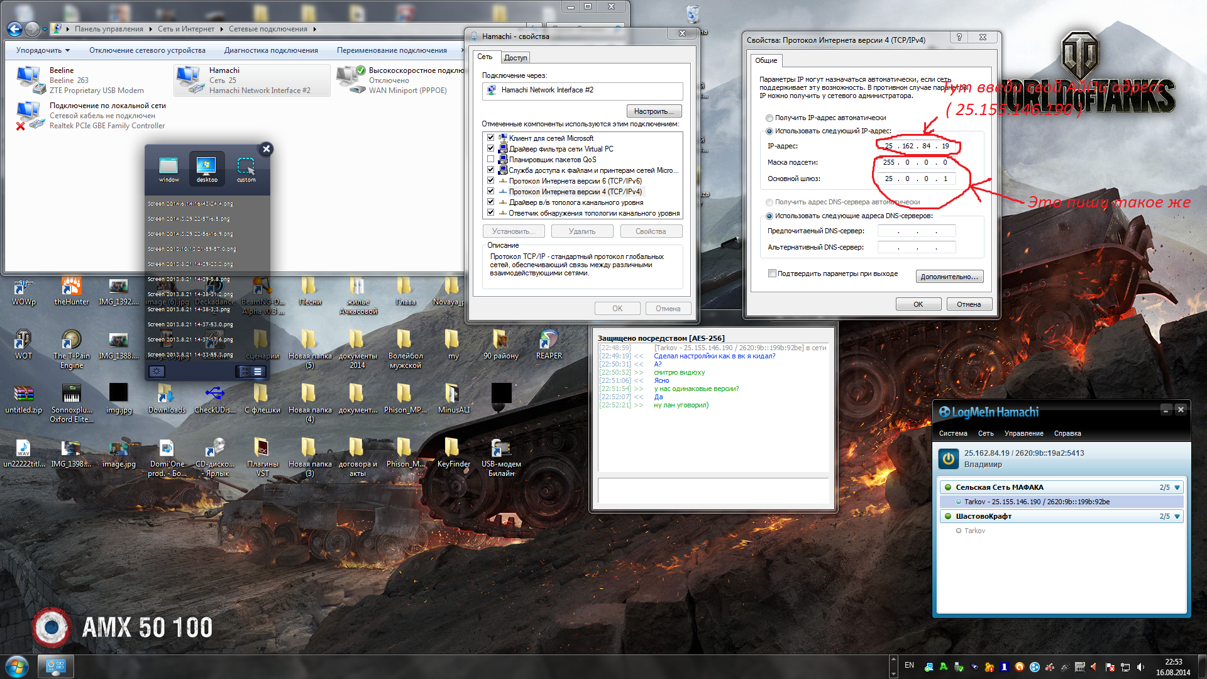Select the window capture mode icon

coord(168,168)
